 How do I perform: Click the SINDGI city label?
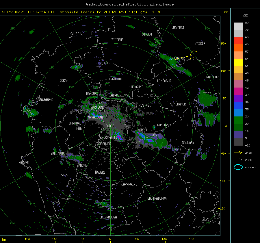click(x=147, y=34)
